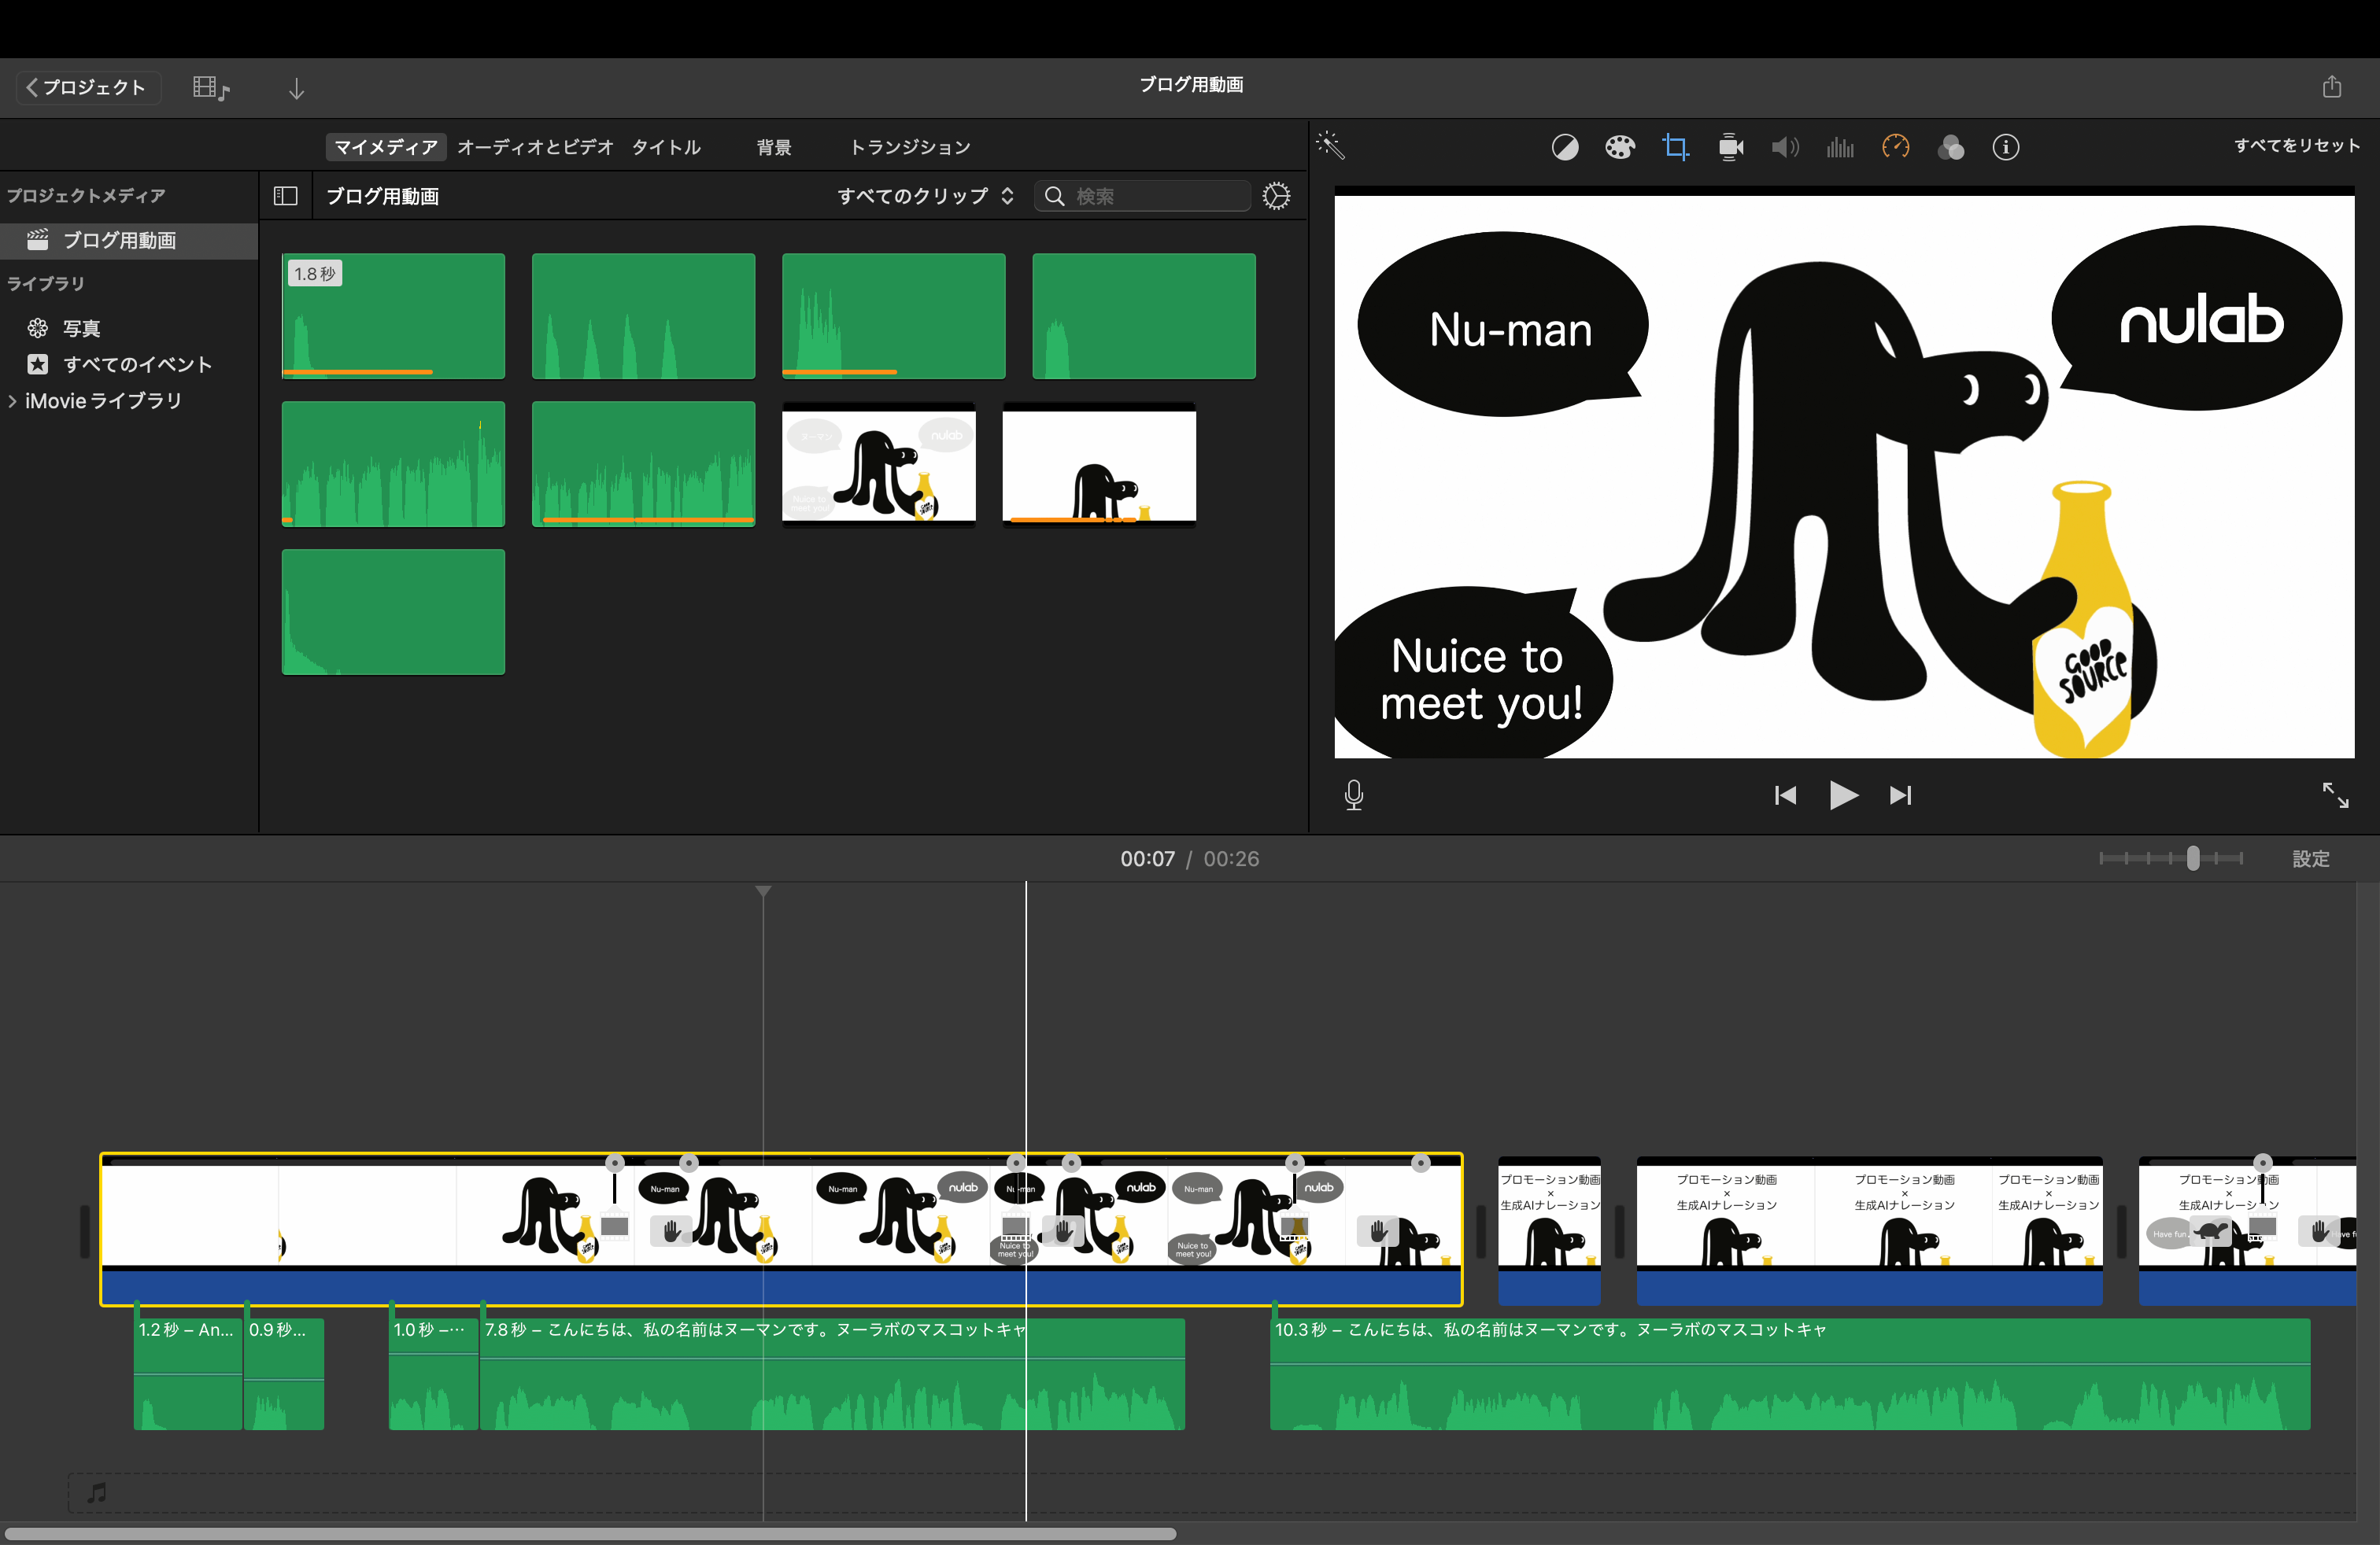The image size is (2380, 1545).
Task: Enter fullscreen playback with expand arrows
Action: tap(2335, 795)
